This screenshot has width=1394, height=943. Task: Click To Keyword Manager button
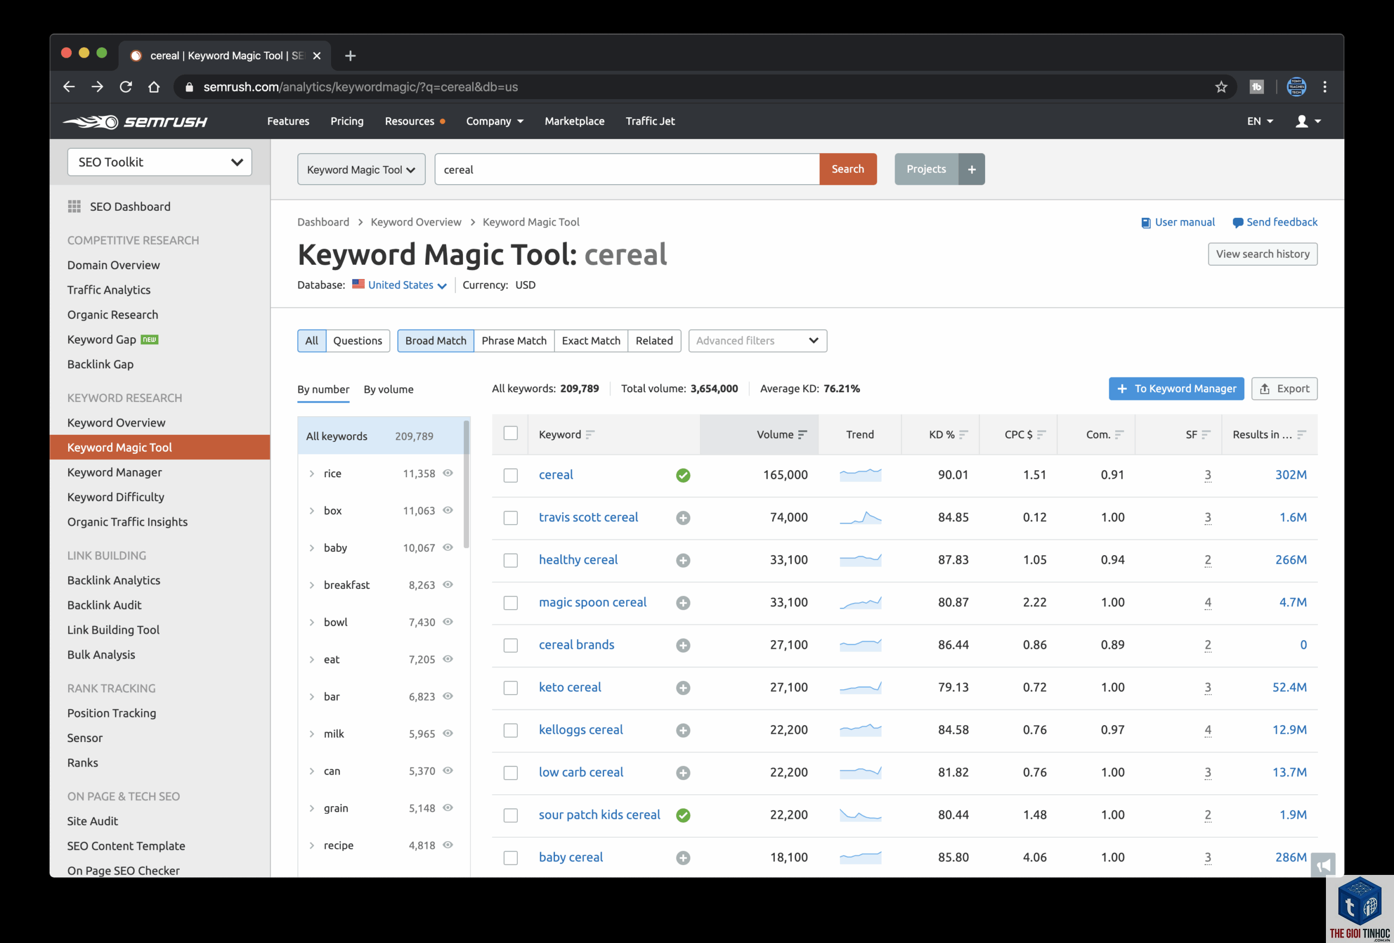(1176, 389)
